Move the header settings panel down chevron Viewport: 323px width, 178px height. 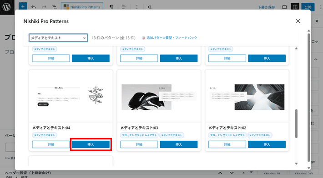pyautogui.click(x=232, y=173)
